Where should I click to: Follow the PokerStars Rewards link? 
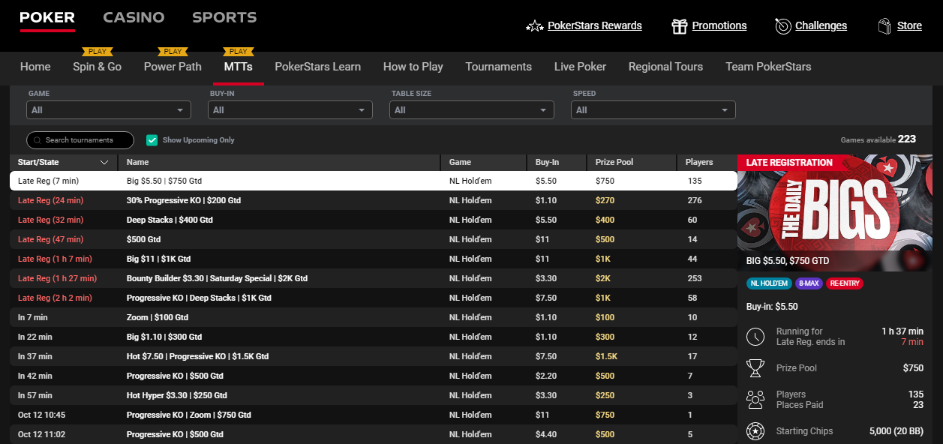point(595,25)
